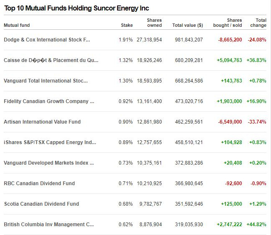
Task: Select shares sold -8,665,200
Action: point(230,40)
